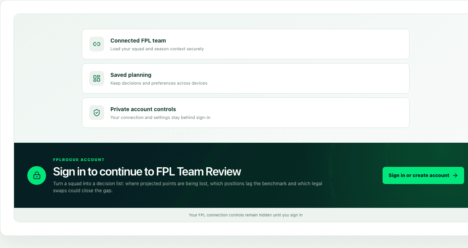Click the green padlock icon in the banner
468x248 pixels.
tap(37, 175)
